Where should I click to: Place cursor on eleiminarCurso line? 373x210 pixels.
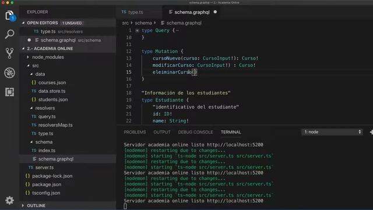click(175, 72)
